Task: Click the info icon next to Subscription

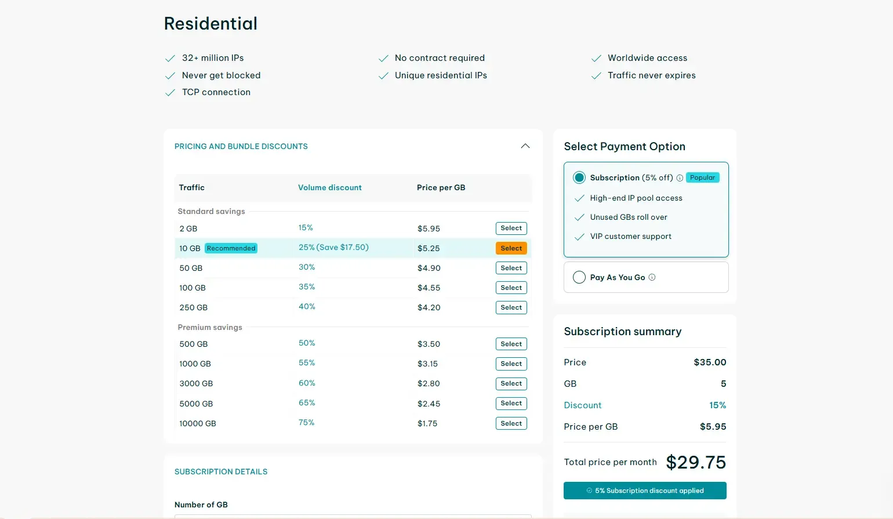Action: [680, 178]
